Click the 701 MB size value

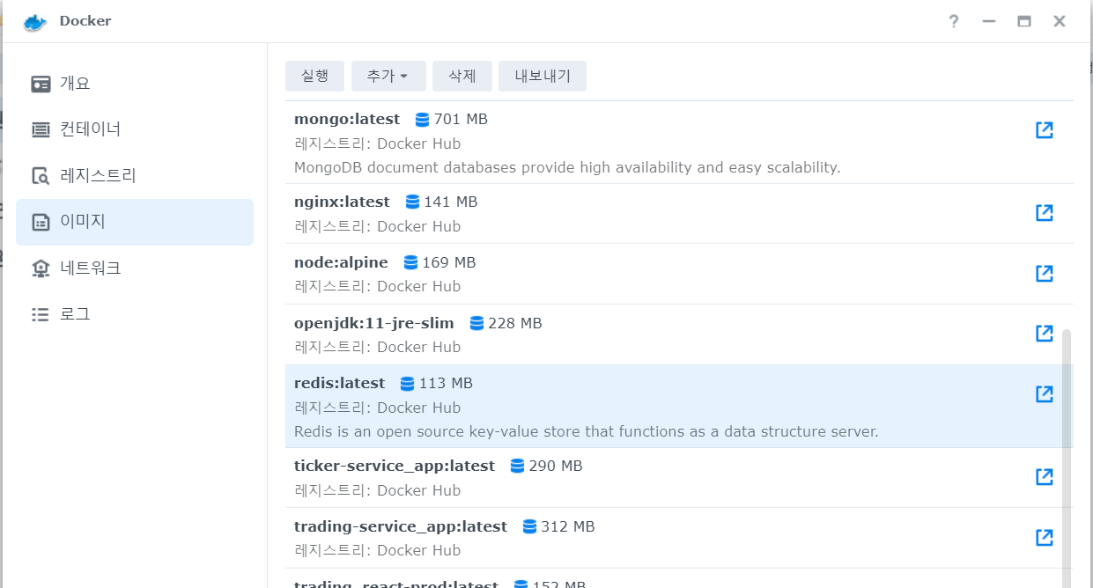click(461, 119)
